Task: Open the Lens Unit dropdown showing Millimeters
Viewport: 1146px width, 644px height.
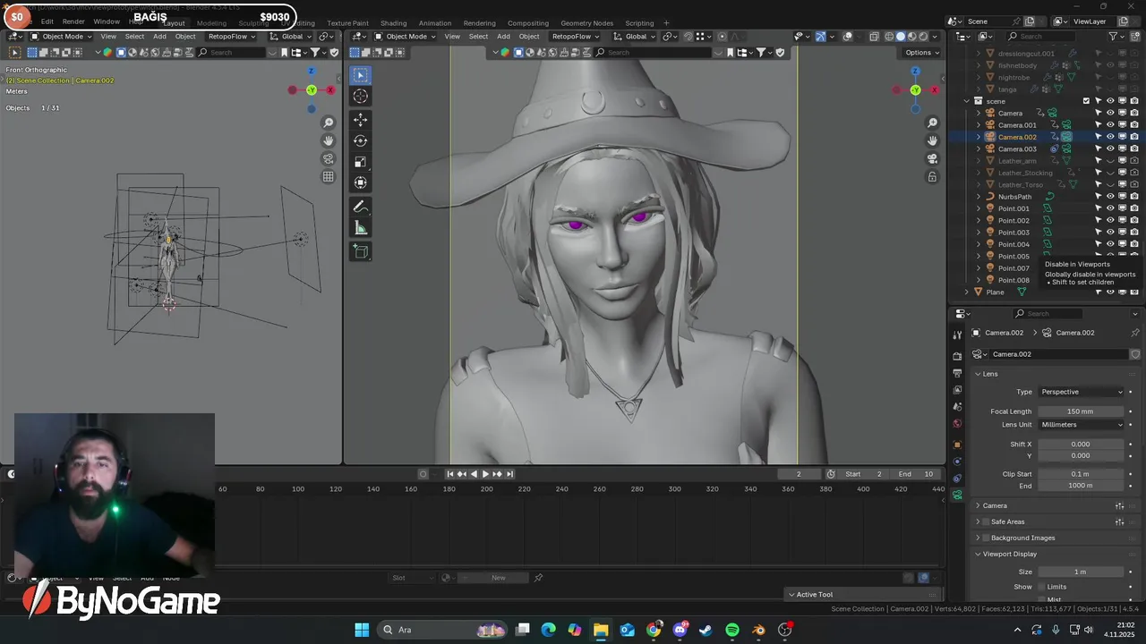Action: (x=1081, y=425)
